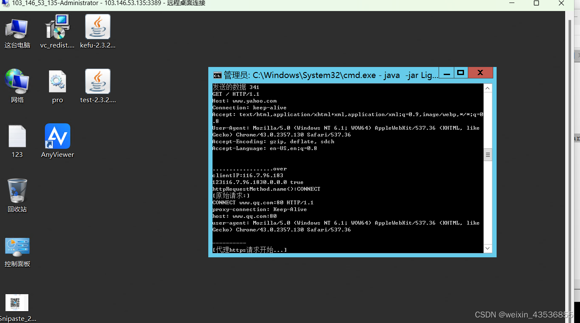
Task: Click the '[原始请求:]' console line
Action: pos(231,196)
